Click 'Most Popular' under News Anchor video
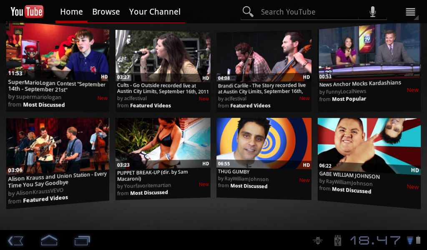 pos(349,99)
